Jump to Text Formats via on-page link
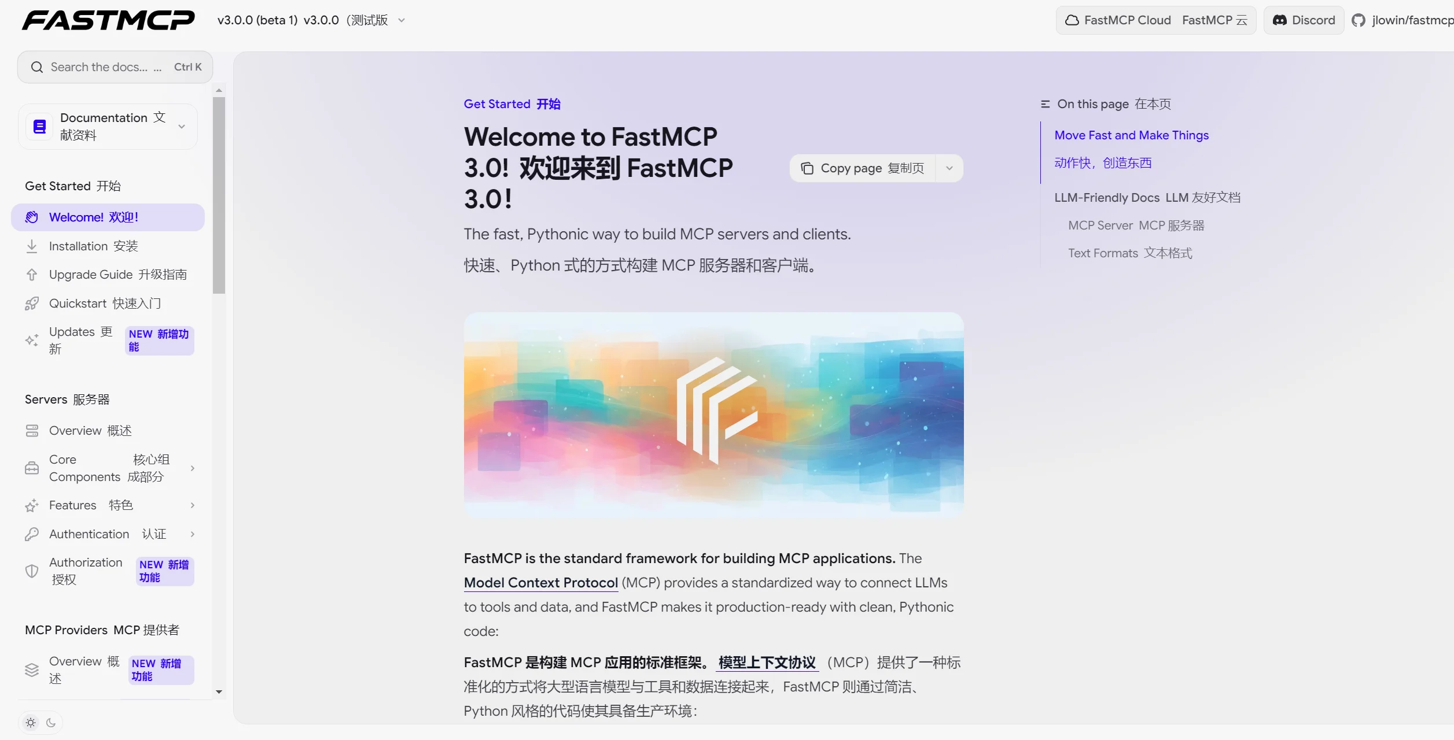 [1129, 253]
